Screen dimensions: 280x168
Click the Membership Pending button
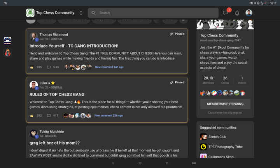(x=225, y=104)
